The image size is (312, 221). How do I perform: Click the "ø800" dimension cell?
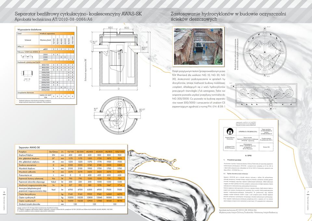pyautogui.click(x=45, y=49)
